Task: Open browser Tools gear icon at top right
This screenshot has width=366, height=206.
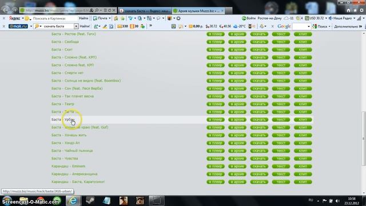Action: tap(361, 10)
